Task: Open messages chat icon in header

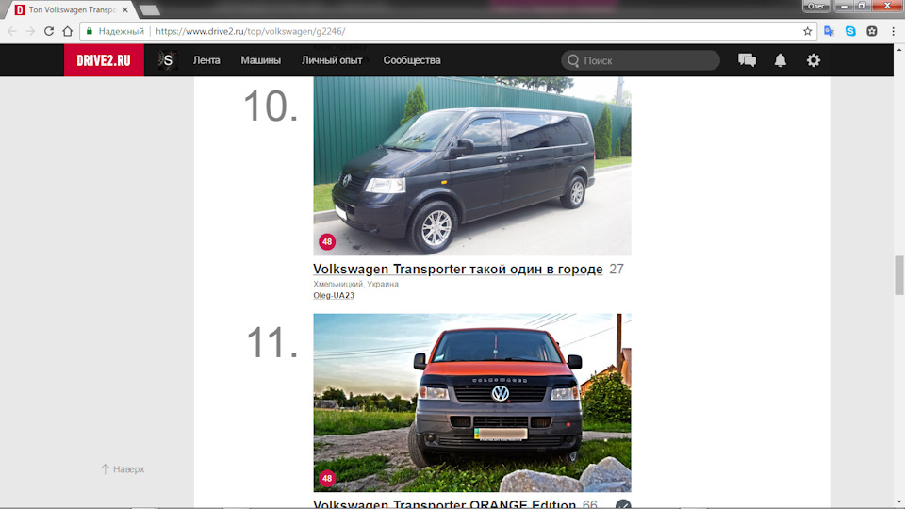Action: [x=747, y=60]
